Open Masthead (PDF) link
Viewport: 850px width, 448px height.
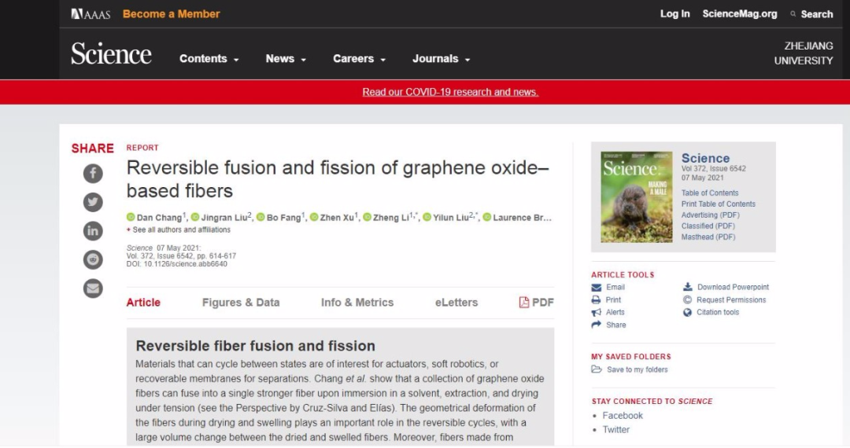click(708, 237)
